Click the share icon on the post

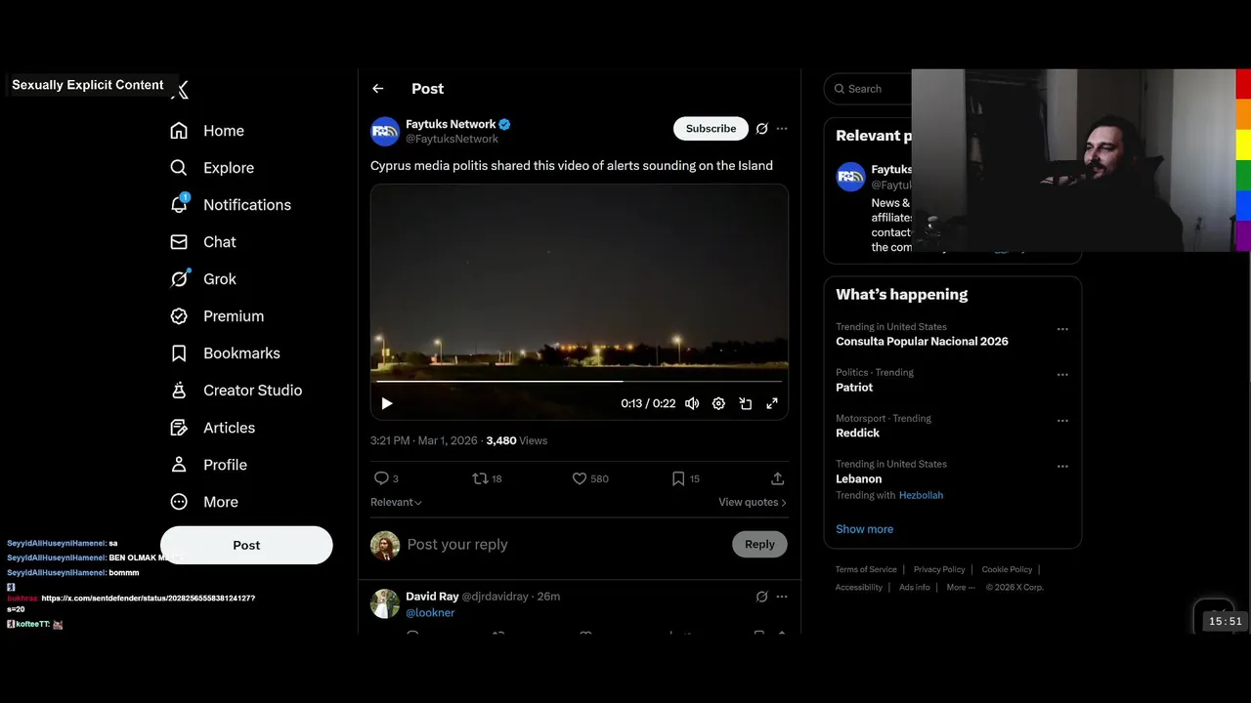click(x=778, y=478)
